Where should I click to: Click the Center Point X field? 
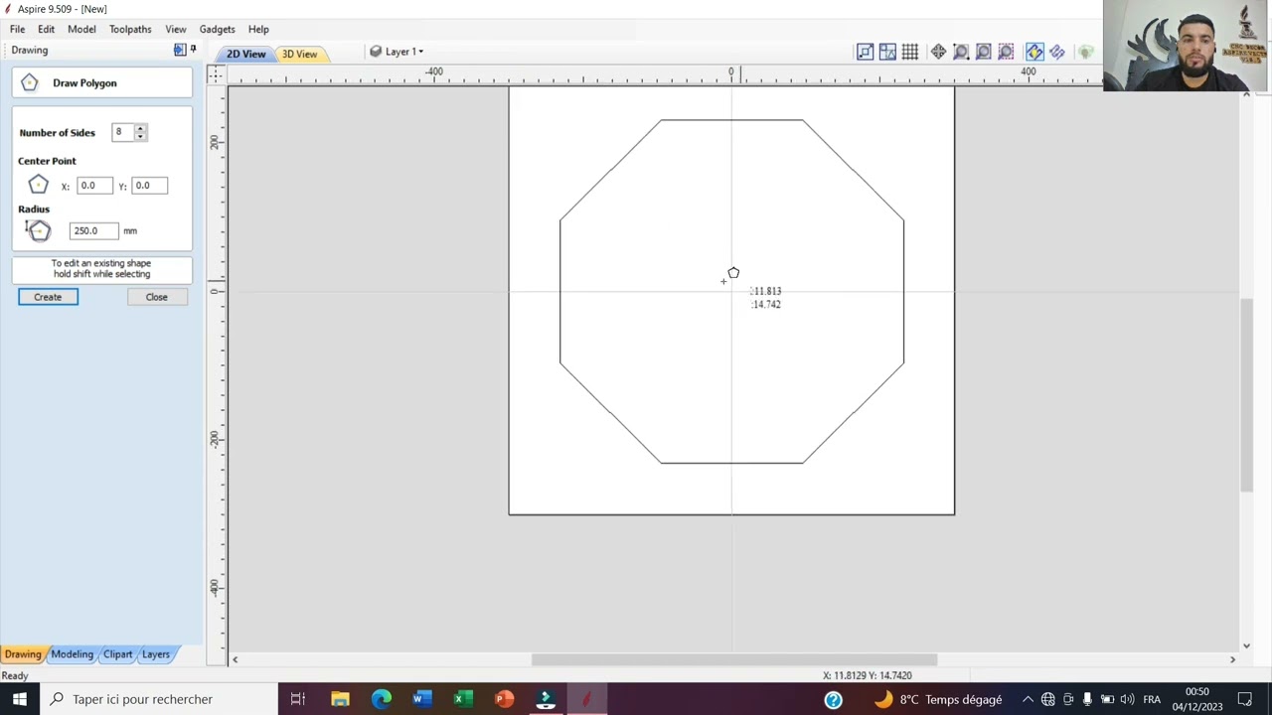[x=95, y=186]
